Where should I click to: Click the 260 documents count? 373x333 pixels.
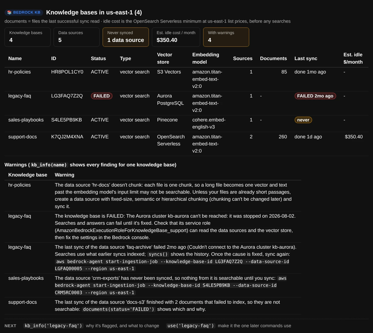point(283,137)
